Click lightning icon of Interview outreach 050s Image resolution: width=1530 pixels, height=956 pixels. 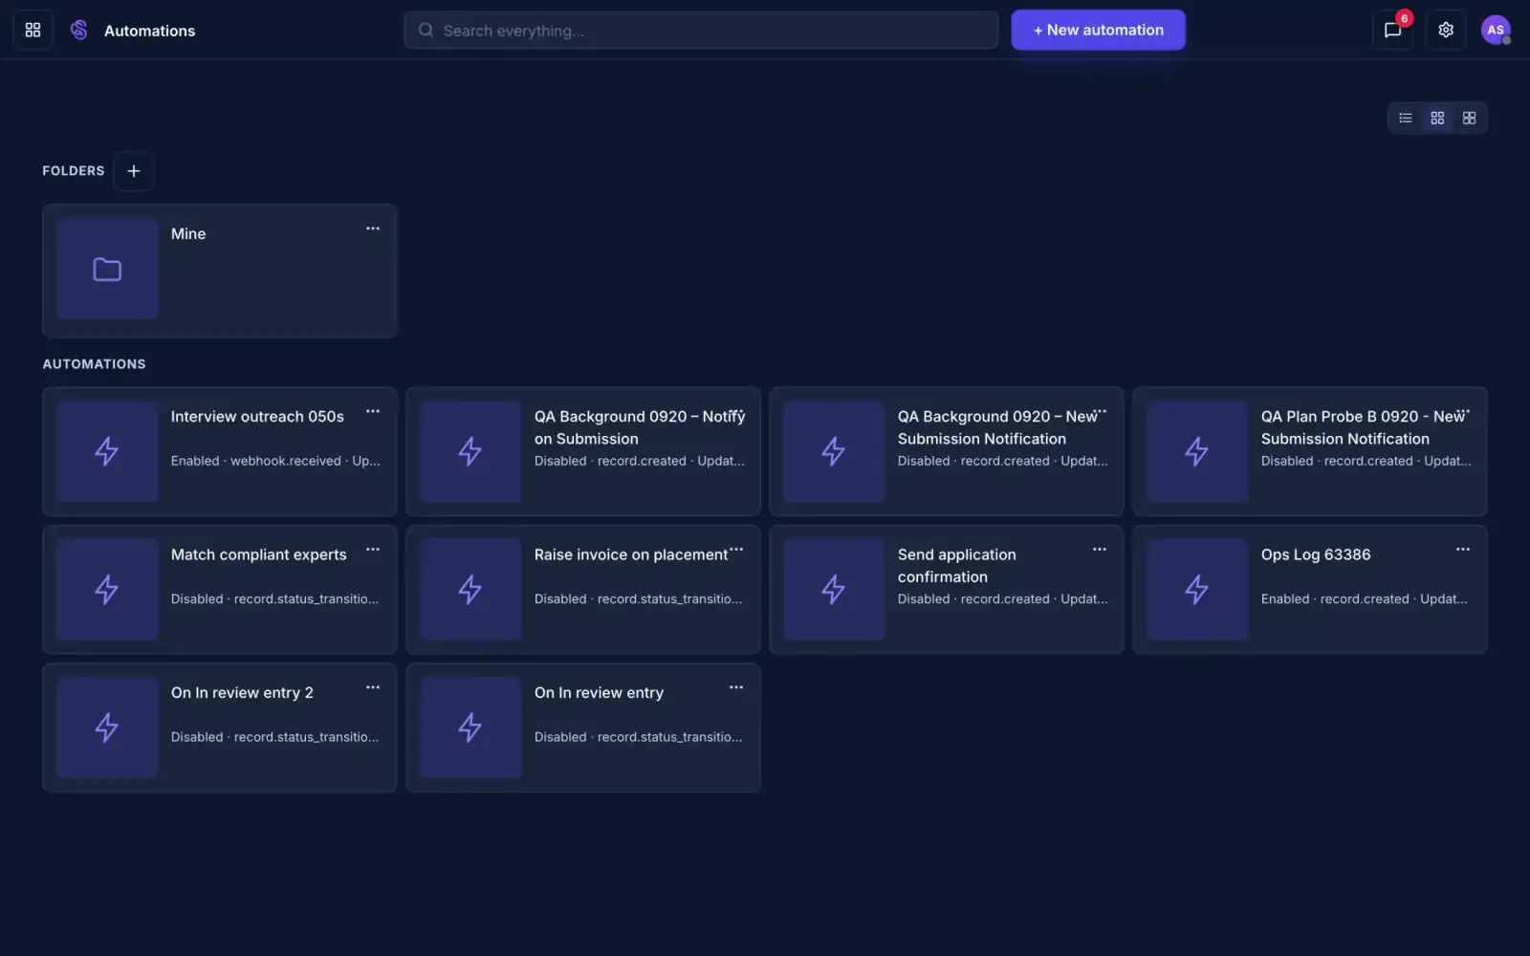click(107, 451)
